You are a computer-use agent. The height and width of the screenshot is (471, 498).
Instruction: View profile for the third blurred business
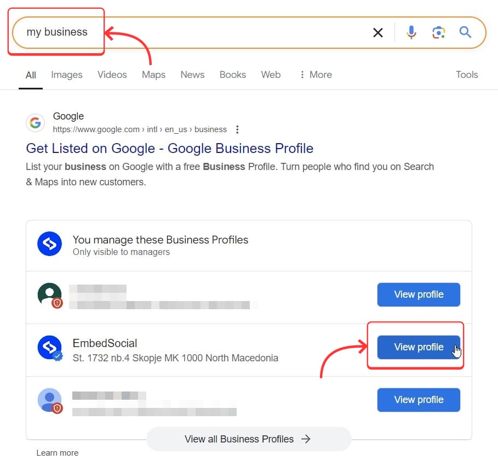tap(419, 400)
